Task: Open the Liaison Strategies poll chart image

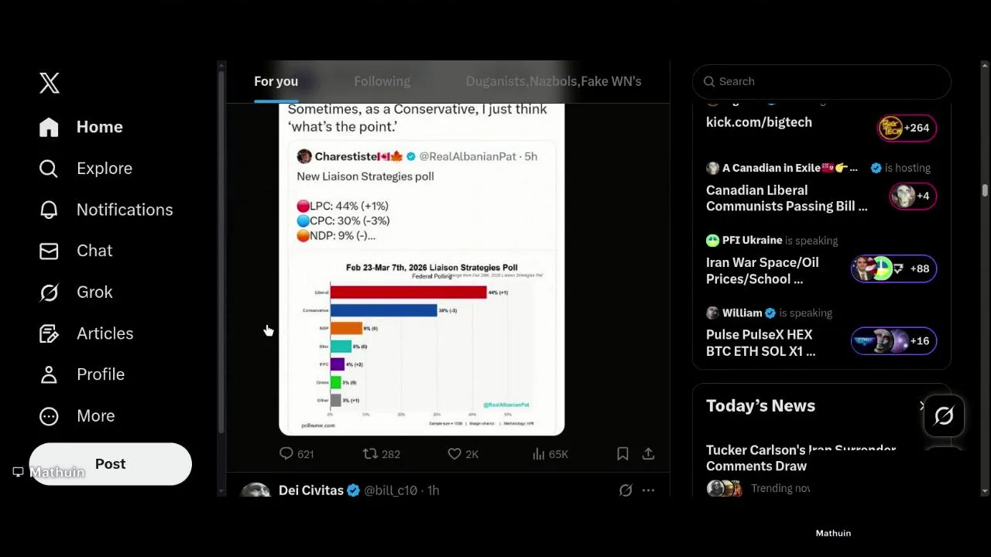Action: coord(421,344)
